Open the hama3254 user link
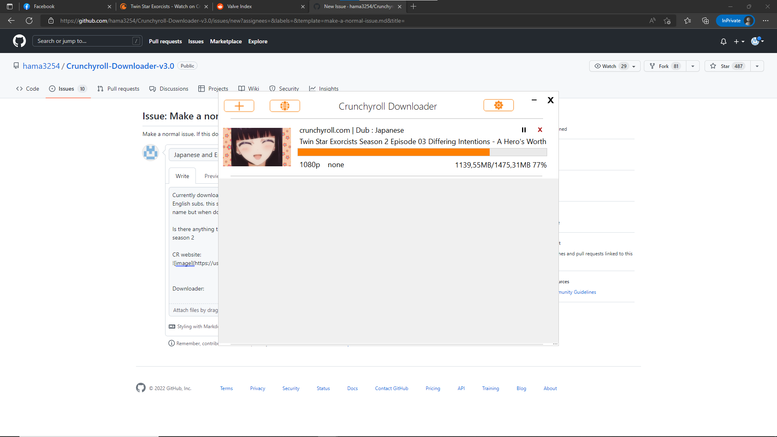 [41, 66]
